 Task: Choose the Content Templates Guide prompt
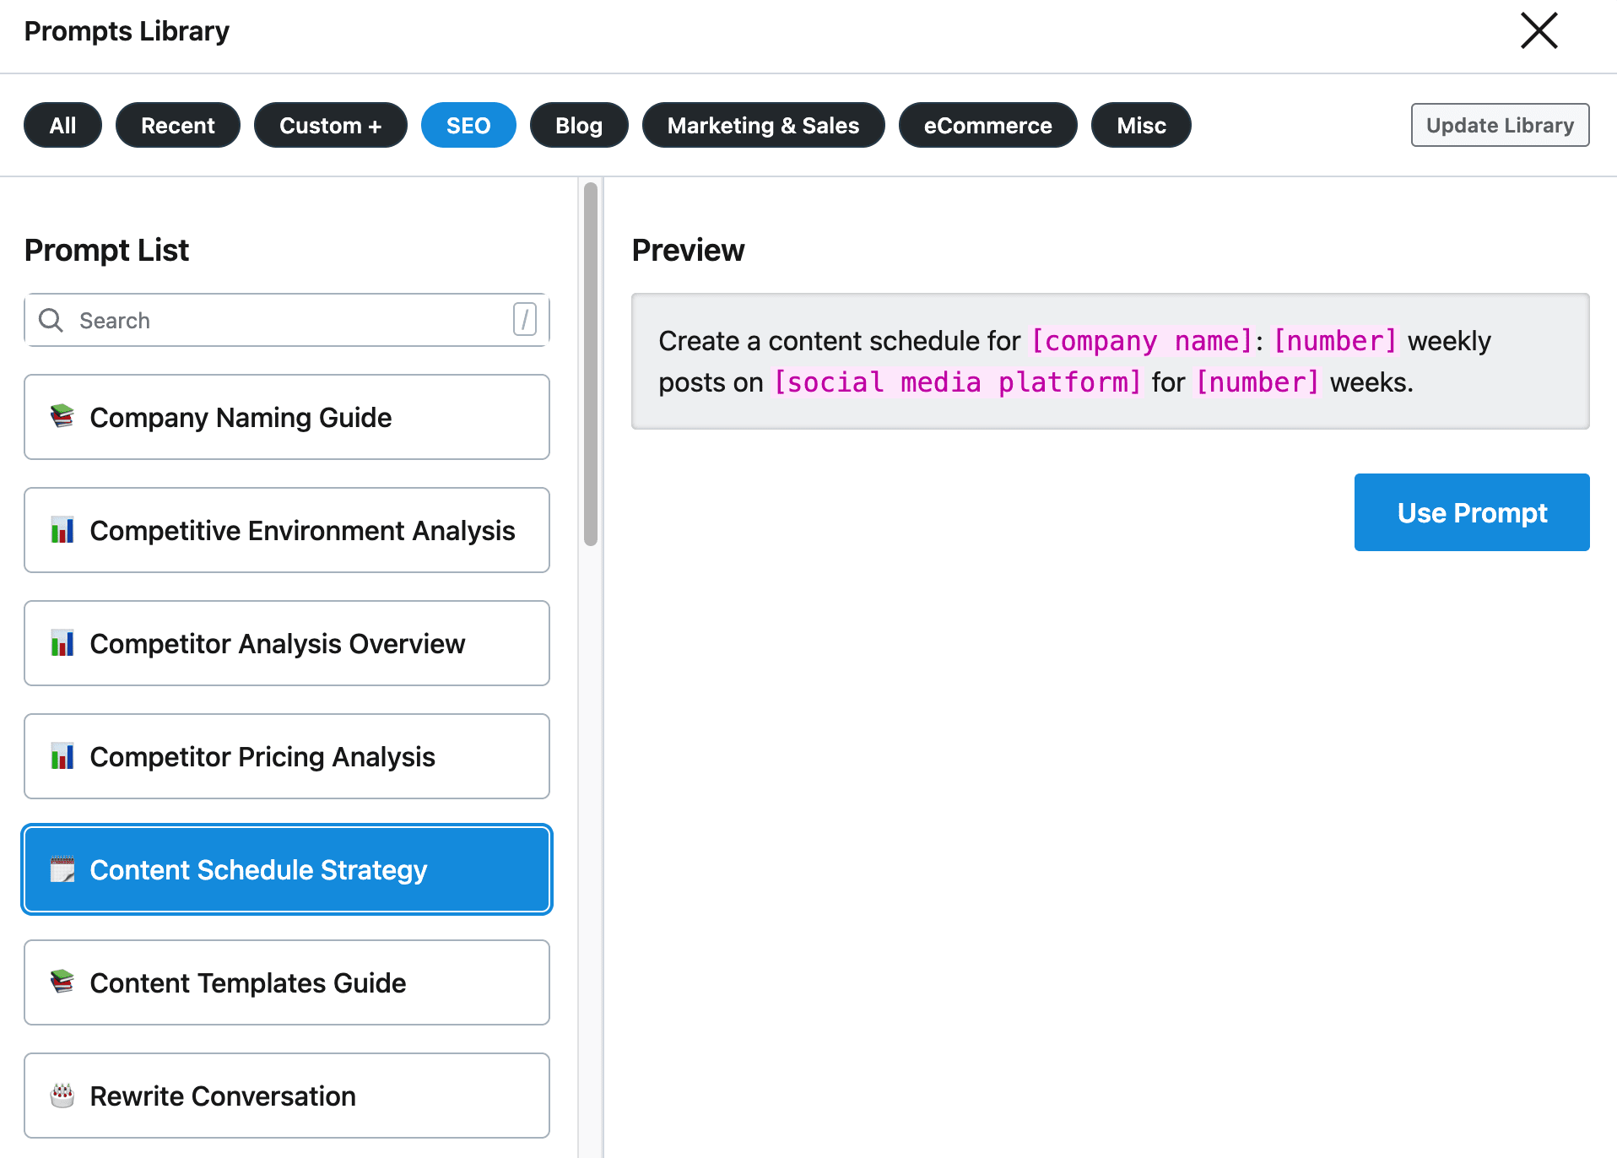287,982
